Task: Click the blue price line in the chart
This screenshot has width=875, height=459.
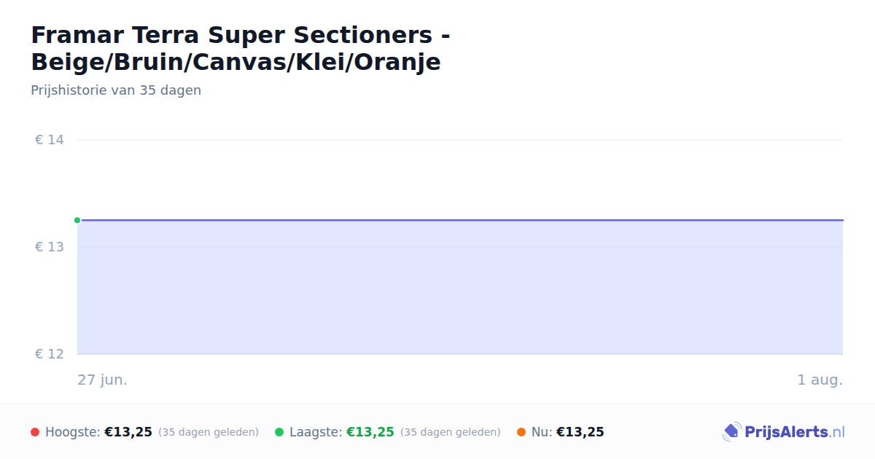Action: pyautogui.click(x=460, y=220)
